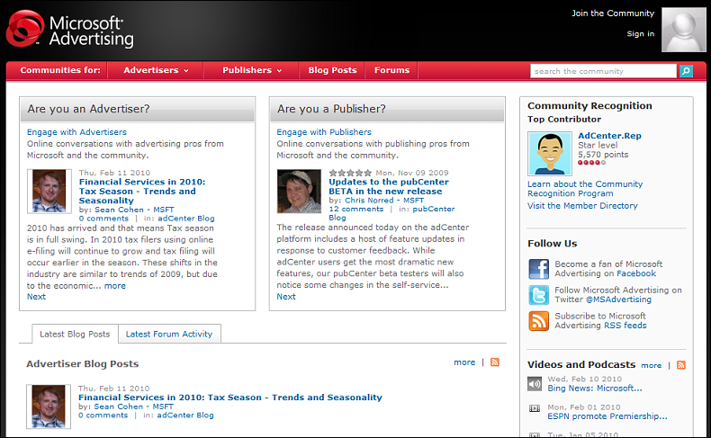The width and height of the screenshot is (711, 438).
Task: Click the default user avatar image
Action: (683, 30)
